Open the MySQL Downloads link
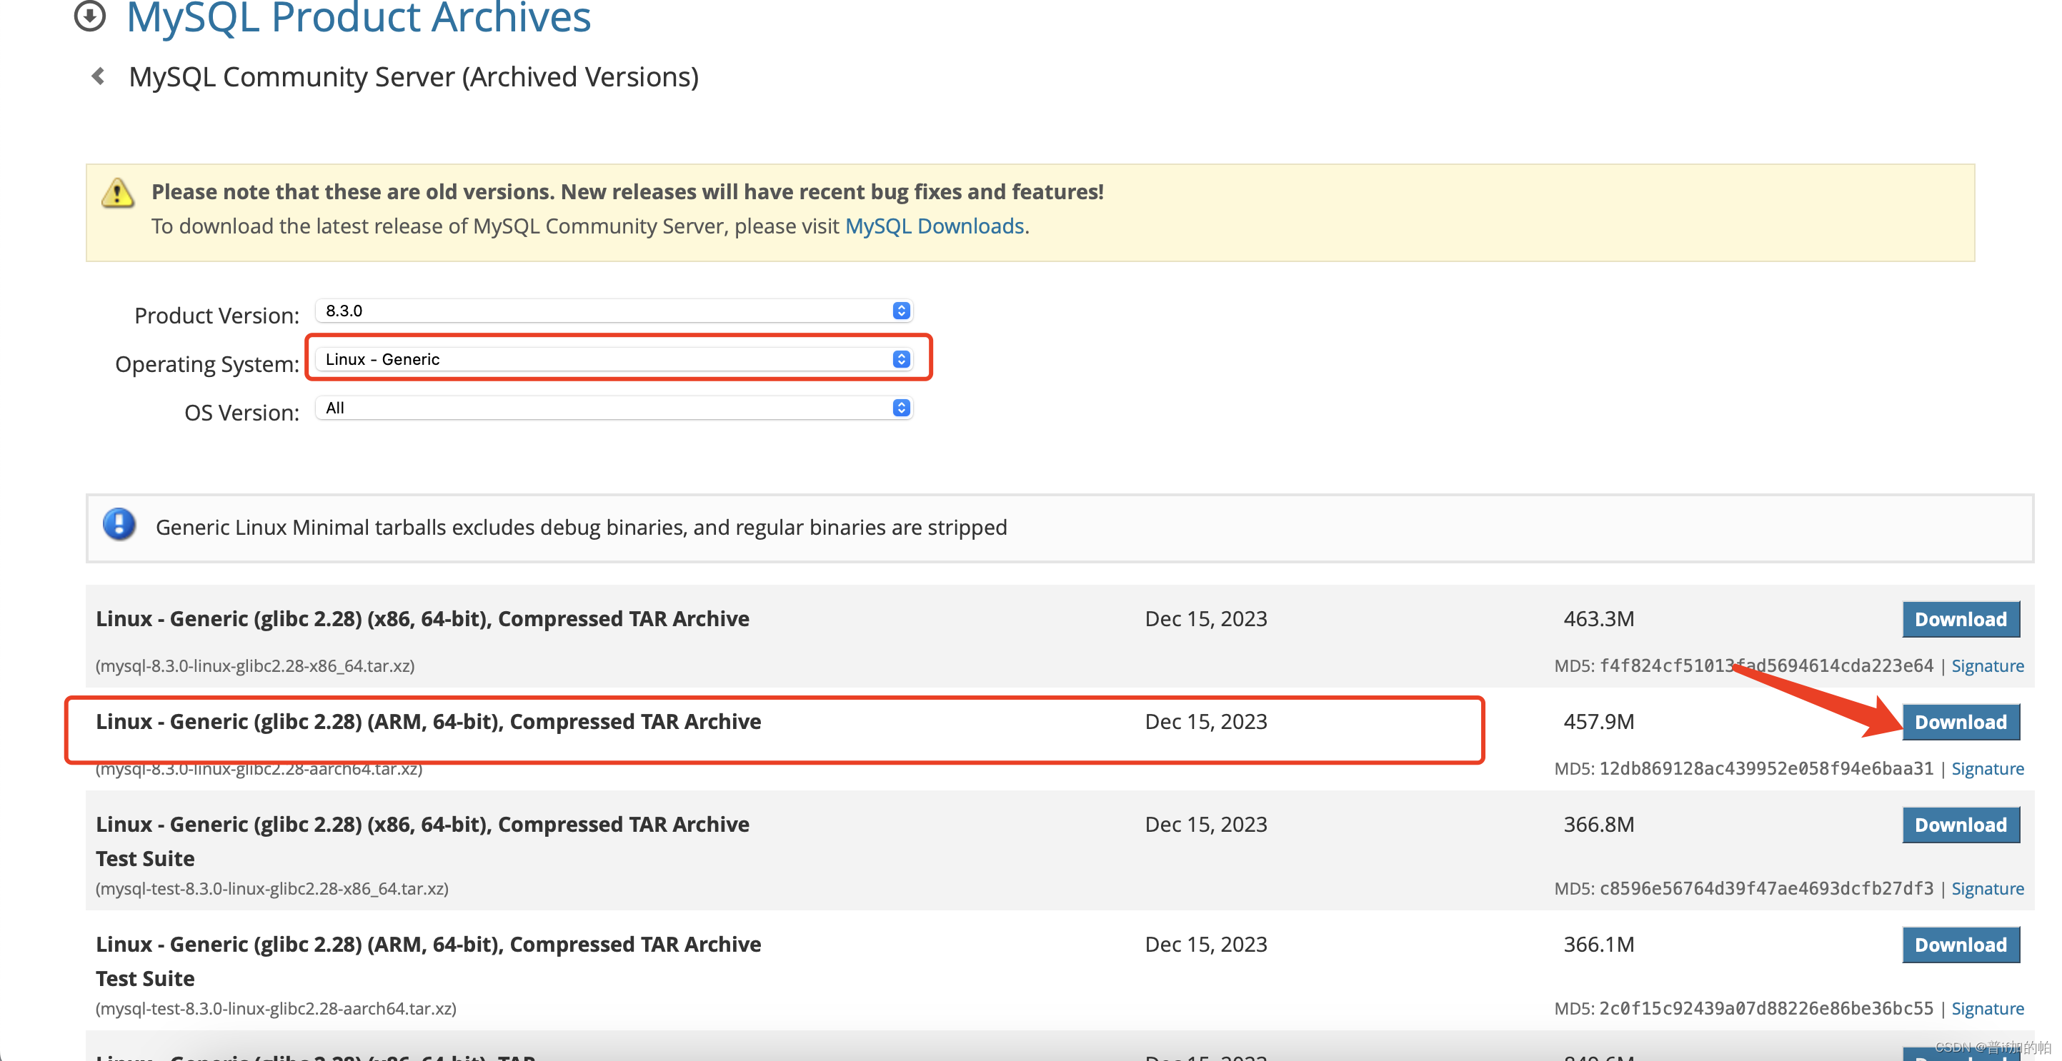Viewport: 2062px width, 1061px height. pos(934,226)
